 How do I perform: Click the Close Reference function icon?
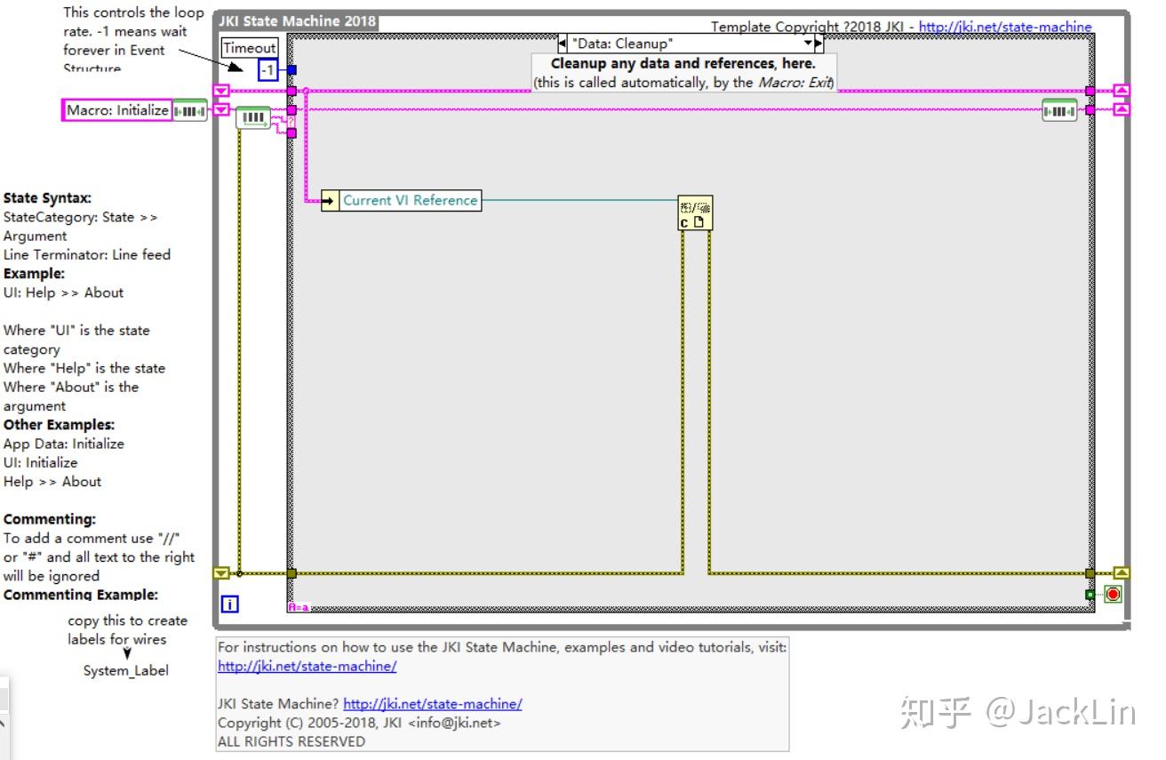(696, 211)
